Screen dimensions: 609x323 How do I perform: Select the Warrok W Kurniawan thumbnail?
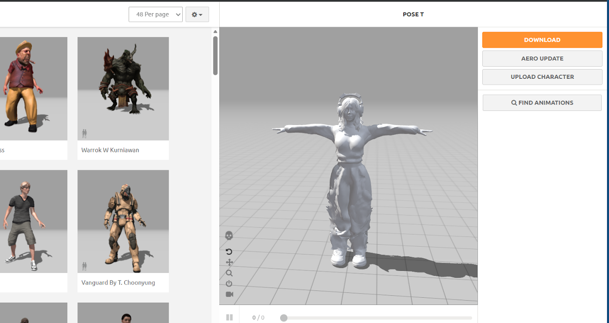coord(123,89)
